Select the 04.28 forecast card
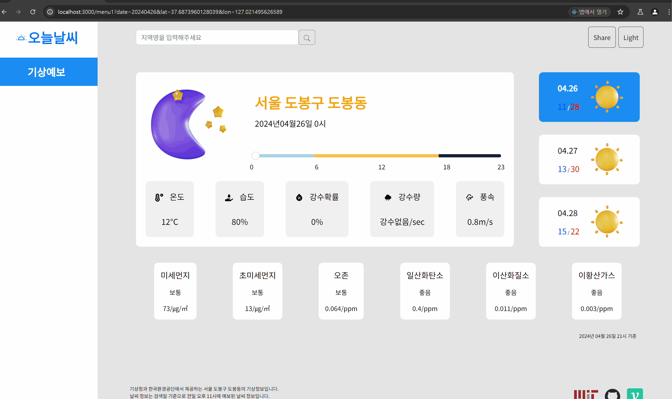The height and width of the screenshot is (399, 672). (589, 222)
